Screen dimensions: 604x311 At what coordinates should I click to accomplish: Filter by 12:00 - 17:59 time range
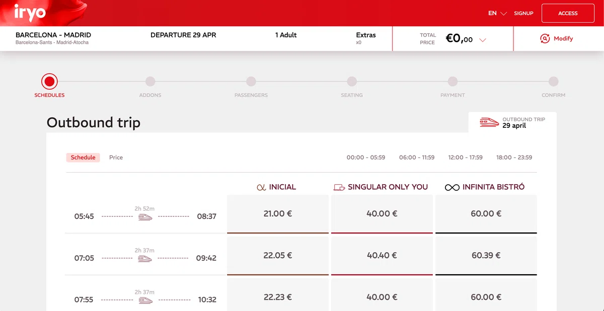coord(466,158)
